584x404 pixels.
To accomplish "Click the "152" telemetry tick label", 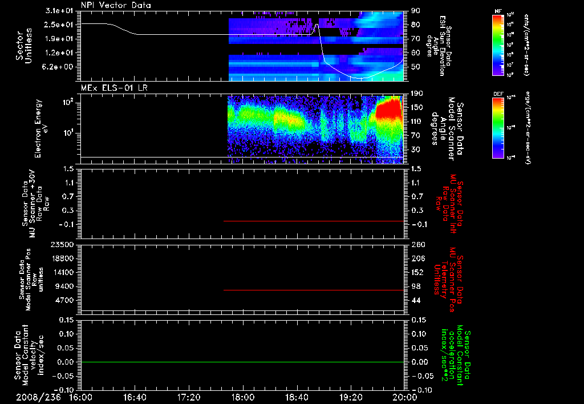I will (x=417, y=272).
